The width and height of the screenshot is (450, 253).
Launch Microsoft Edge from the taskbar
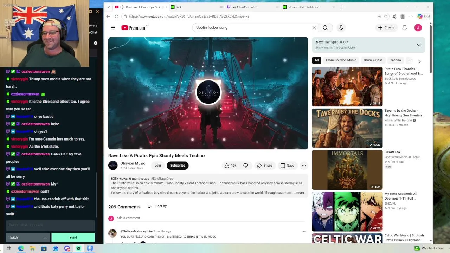tap(21, 248)
